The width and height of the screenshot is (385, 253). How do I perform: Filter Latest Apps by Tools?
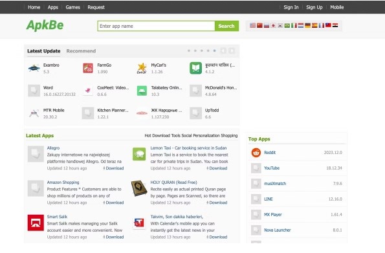pos(176,136)
